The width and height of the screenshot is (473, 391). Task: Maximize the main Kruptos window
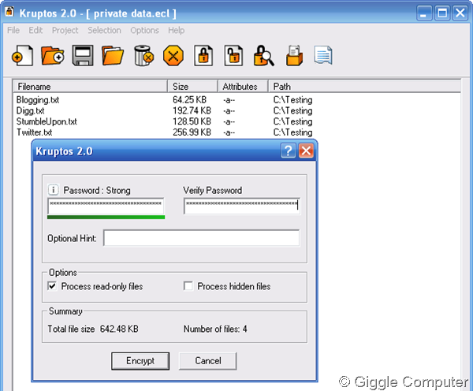pos(442,13)
